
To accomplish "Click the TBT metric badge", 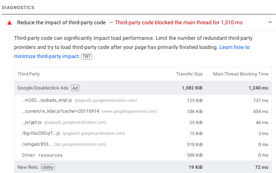I will pos(87,57).
